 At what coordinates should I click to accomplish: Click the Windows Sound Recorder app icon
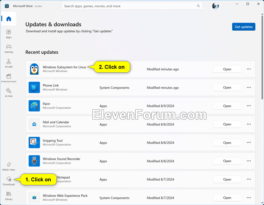(34, 161)
